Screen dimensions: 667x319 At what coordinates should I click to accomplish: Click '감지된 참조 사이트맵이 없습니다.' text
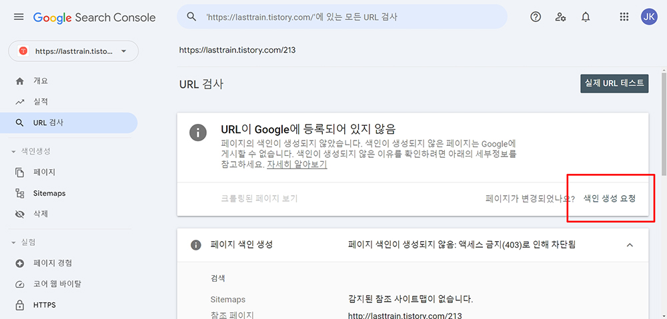[x=410, y=299]
